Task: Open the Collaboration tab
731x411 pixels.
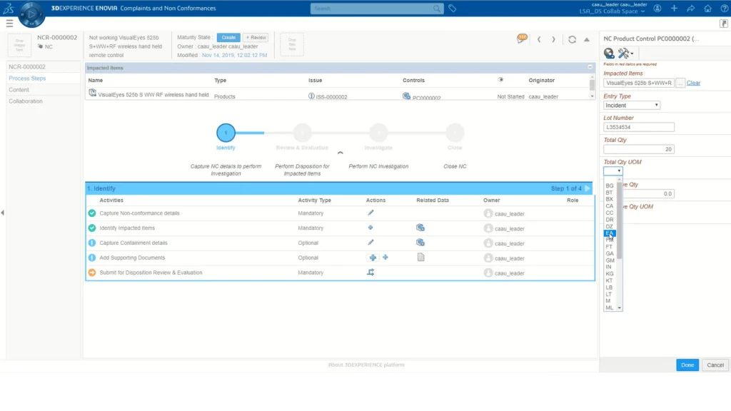Action: coord(26,101)
